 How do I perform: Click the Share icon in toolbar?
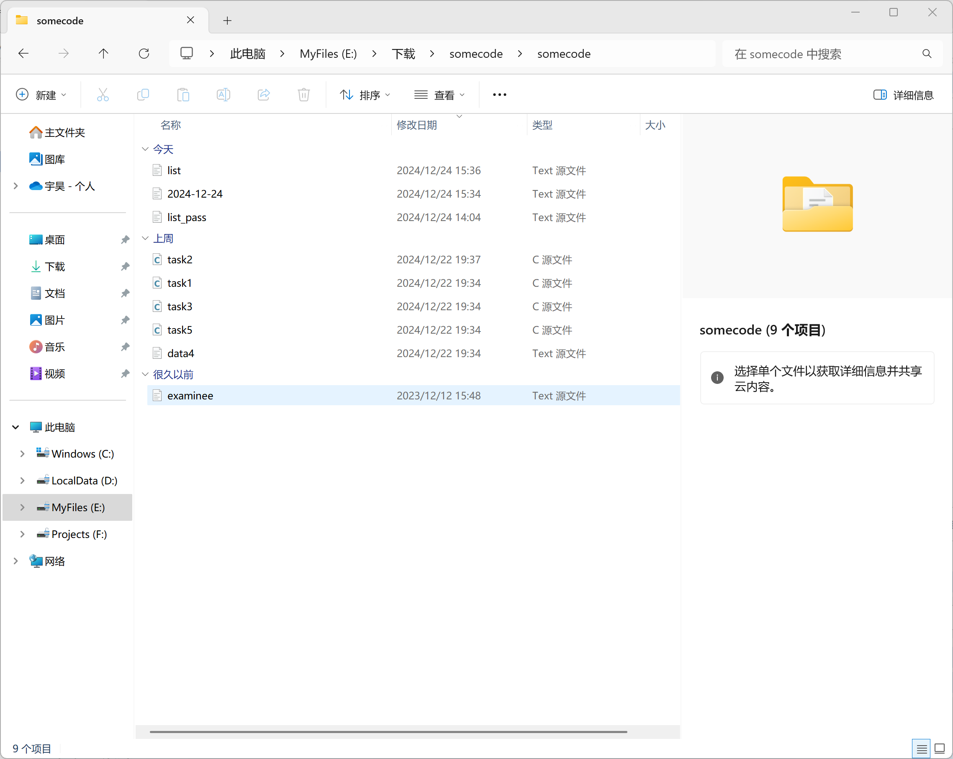[x=263, y=95]
